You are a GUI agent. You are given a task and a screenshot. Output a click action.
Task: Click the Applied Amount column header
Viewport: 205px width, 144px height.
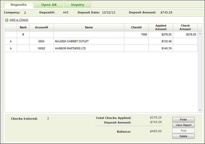pos(161,27)
